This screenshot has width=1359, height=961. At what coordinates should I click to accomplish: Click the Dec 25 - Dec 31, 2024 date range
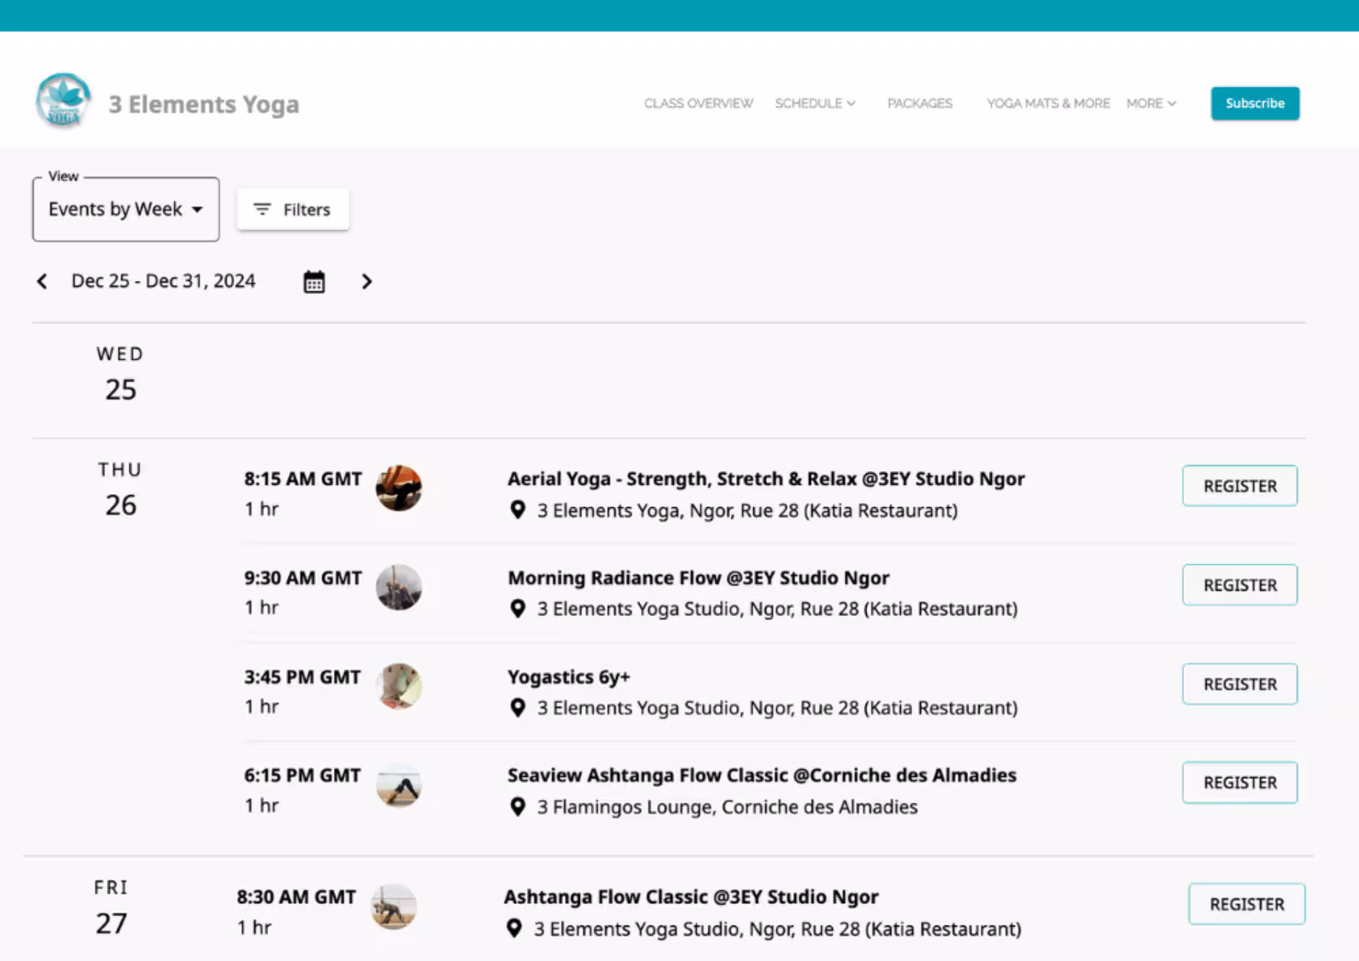[x=163, y=281]
